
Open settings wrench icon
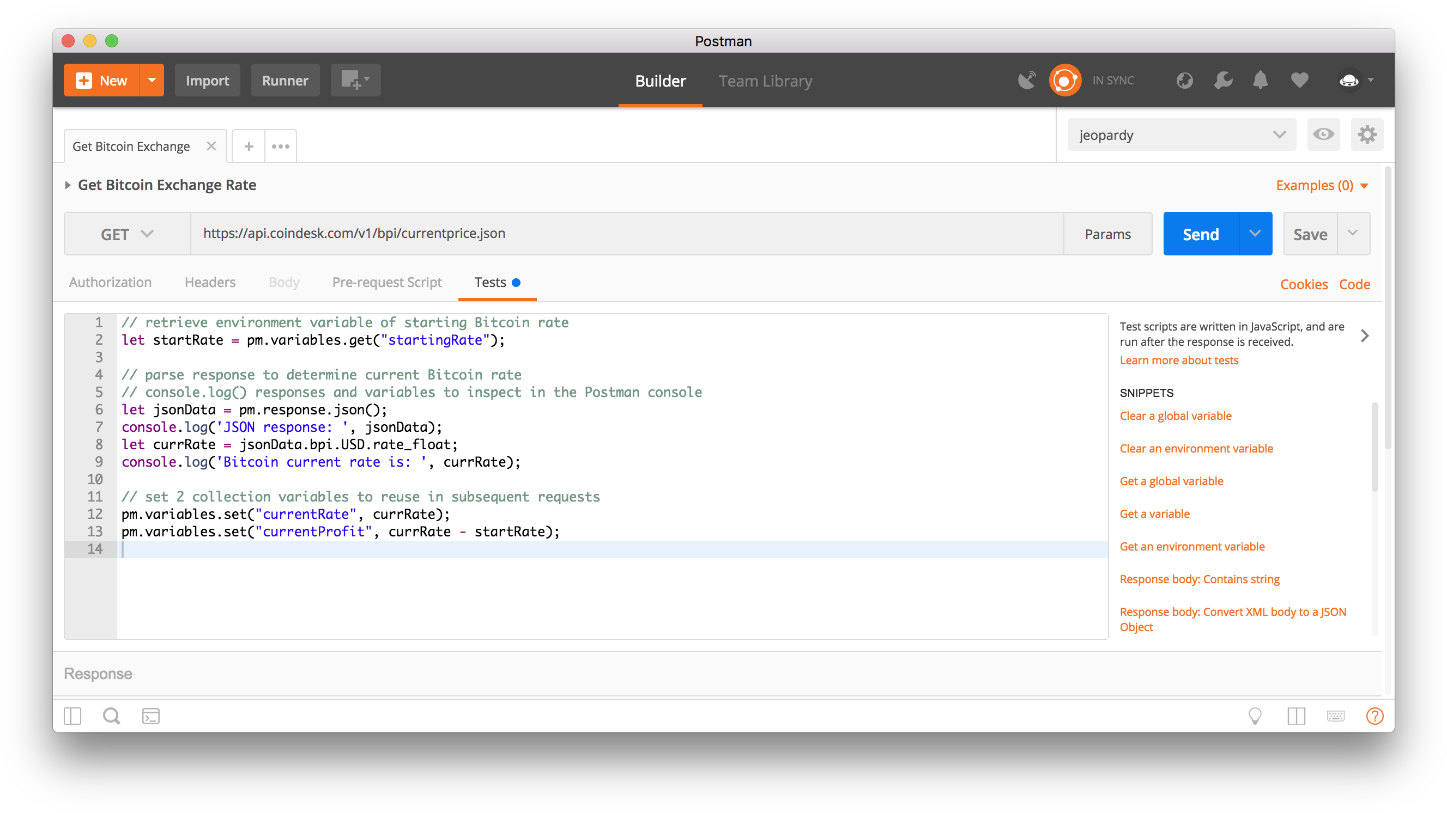coord(1222,80)
